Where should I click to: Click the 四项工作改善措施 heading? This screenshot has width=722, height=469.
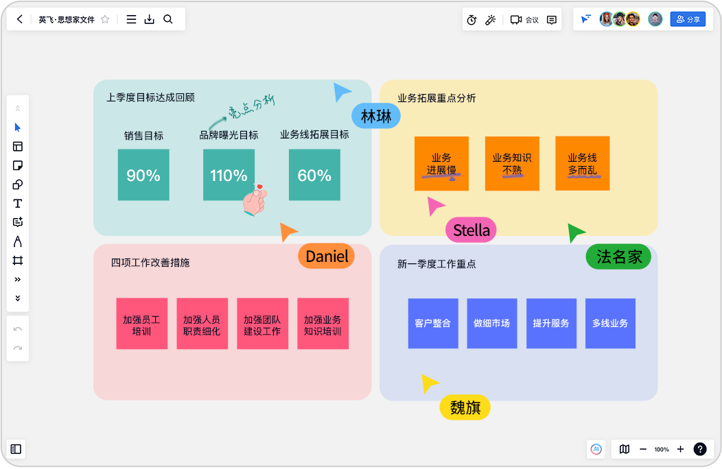tap(150, 263)
